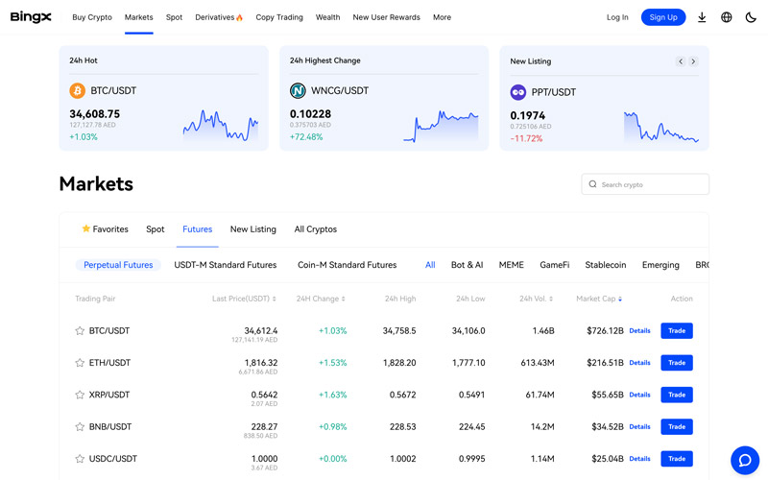Open the Wealth menu
This screenshot has height=480, width=768.
(x=327, y=17)
